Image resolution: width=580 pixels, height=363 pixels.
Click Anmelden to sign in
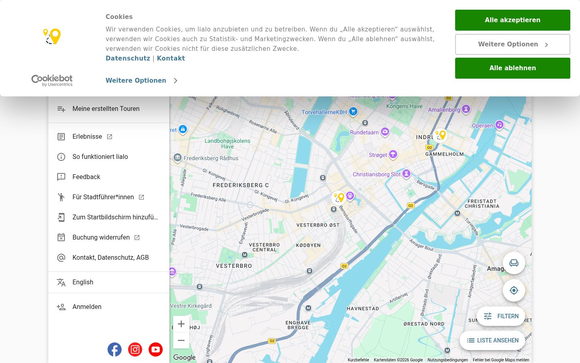[x=109, y=307]
